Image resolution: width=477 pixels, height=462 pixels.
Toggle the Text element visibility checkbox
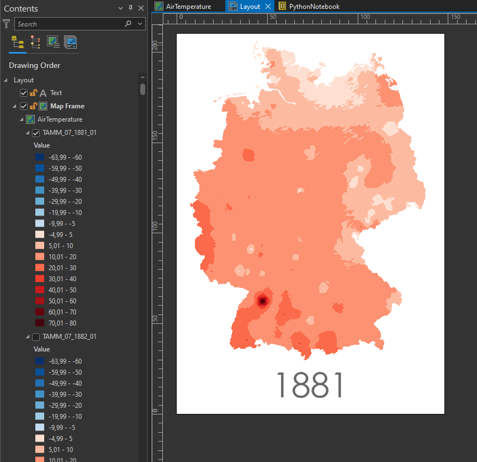[23, 93]
